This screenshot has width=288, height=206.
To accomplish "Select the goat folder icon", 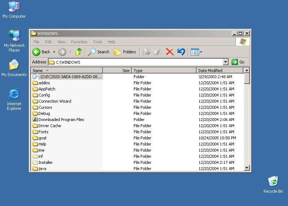I will point(35,138).
